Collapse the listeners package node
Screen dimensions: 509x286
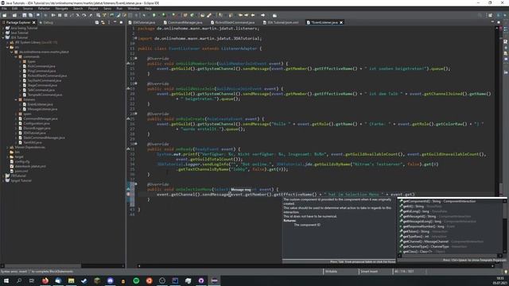pos(16,99)
